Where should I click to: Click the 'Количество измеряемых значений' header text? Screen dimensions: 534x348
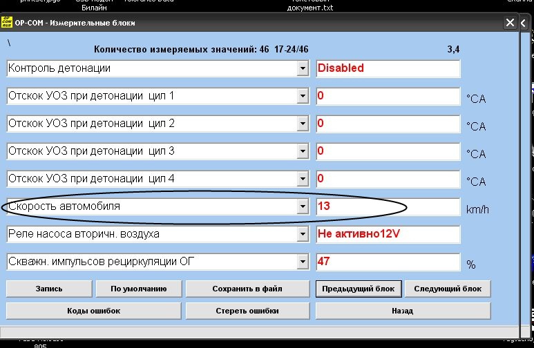tap(175, 50)
